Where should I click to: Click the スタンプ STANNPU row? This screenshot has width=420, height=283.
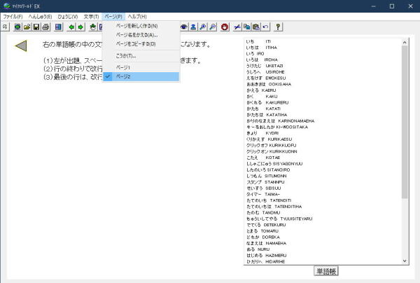(x=265, y=182)
